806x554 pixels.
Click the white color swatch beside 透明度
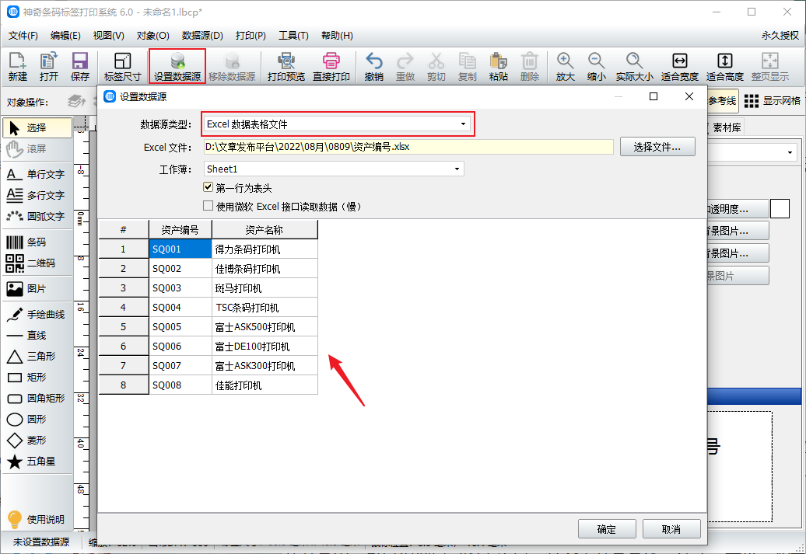(780, 209)
